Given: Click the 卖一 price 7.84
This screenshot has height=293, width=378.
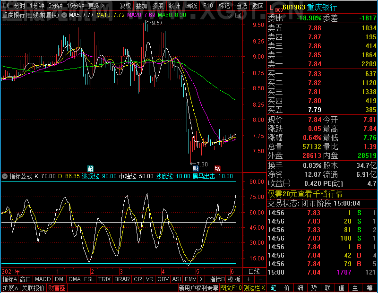Looking at the screenshot, I should click(x=315, y=64).
